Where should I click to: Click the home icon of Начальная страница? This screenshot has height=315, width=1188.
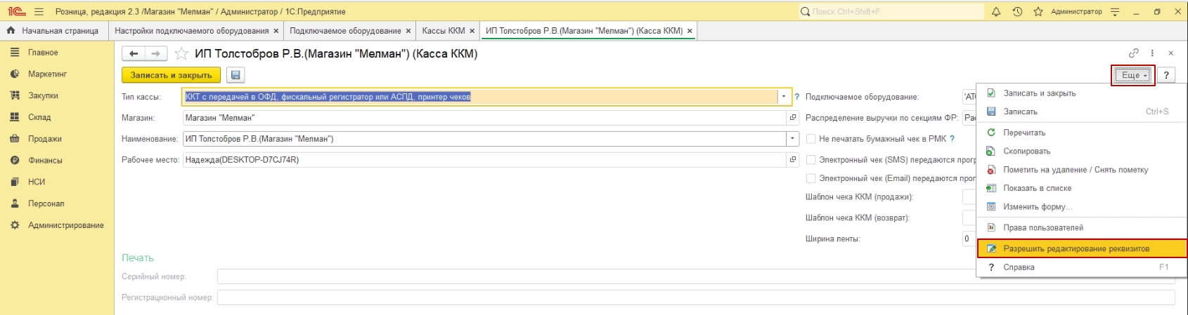click(11, 31)
